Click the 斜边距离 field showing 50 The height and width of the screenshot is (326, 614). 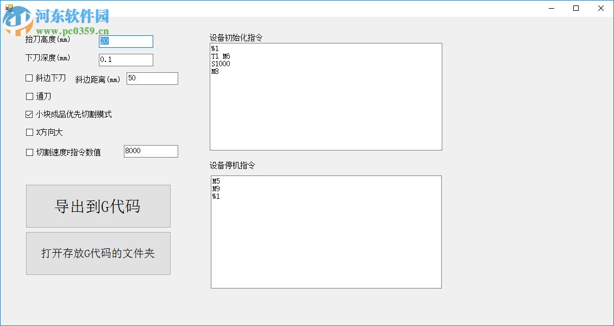[x=152, y=78]
